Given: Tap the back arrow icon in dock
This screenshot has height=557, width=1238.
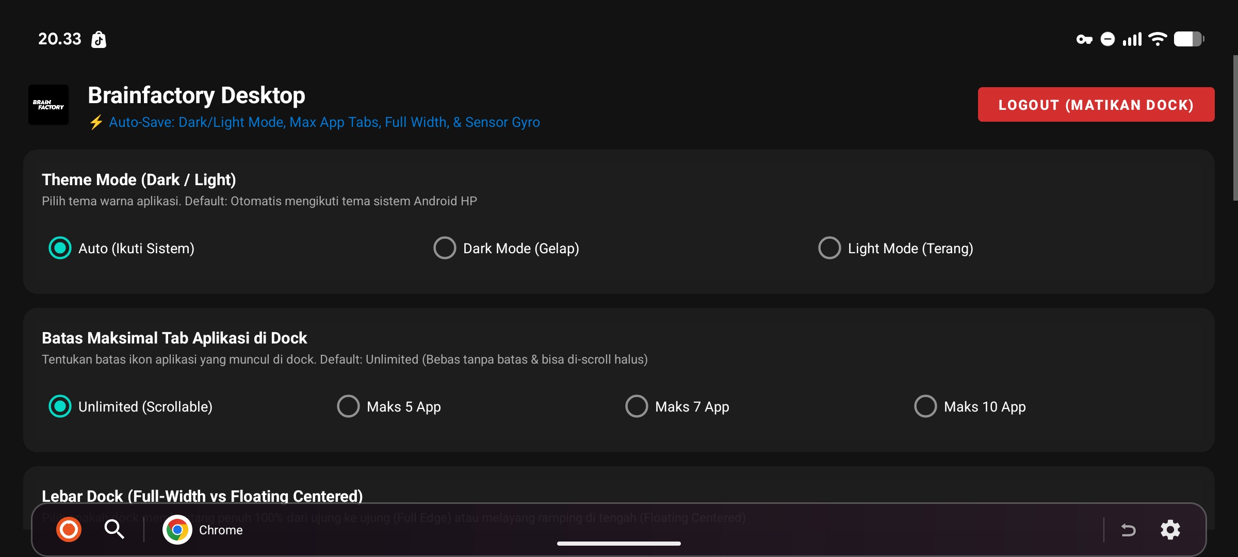Looking at the screenshot, I should [x=1128, y=530].
